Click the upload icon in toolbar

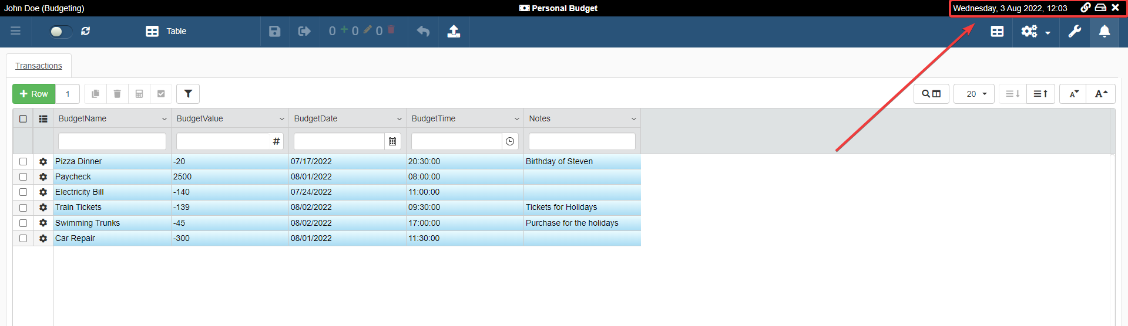tap(454, 31)
